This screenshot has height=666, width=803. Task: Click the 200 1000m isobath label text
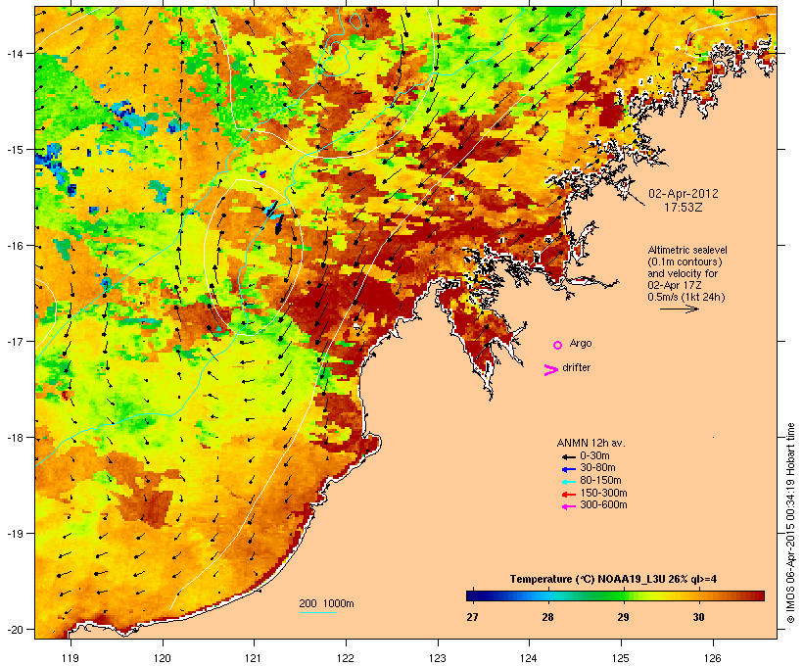326,603
